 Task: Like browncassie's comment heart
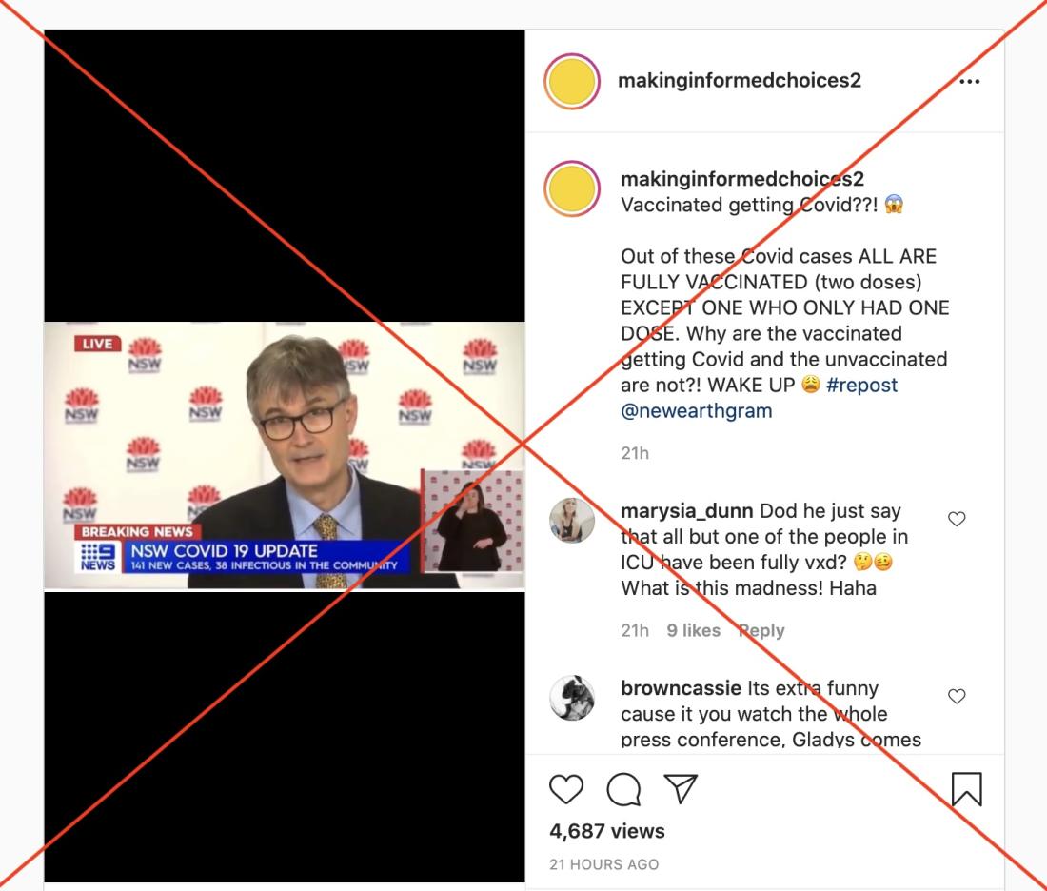point(957,696)
